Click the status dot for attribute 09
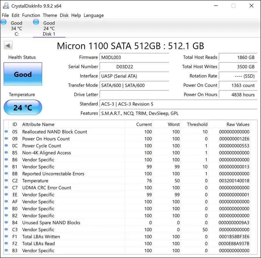Image resolution: width=261 pixels, height=258 pixels. tap(6, 138)
